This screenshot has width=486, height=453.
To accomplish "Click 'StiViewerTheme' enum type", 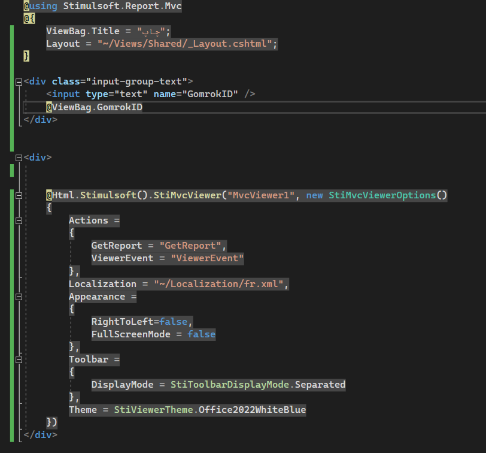I will click(153, 410).
